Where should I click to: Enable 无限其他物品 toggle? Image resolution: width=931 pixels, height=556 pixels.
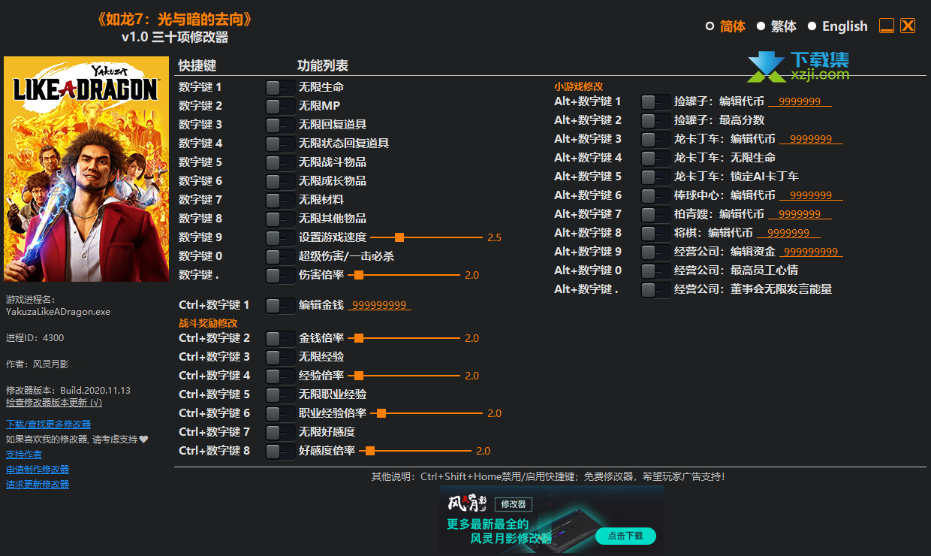point(280,219)
